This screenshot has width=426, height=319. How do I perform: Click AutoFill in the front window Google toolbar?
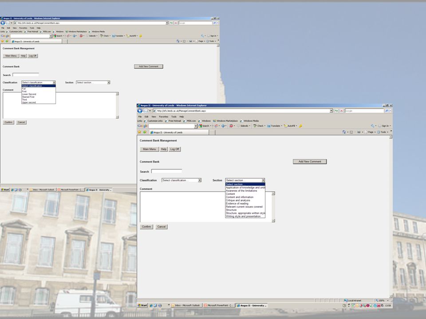tap(290, 126)
